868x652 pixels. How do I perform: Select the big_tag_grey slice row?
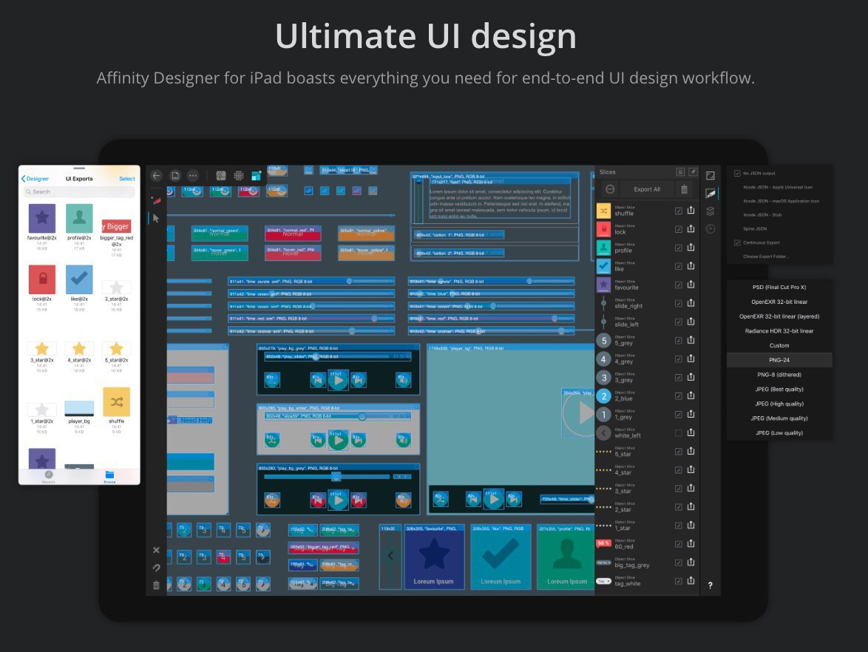point(647,563)
